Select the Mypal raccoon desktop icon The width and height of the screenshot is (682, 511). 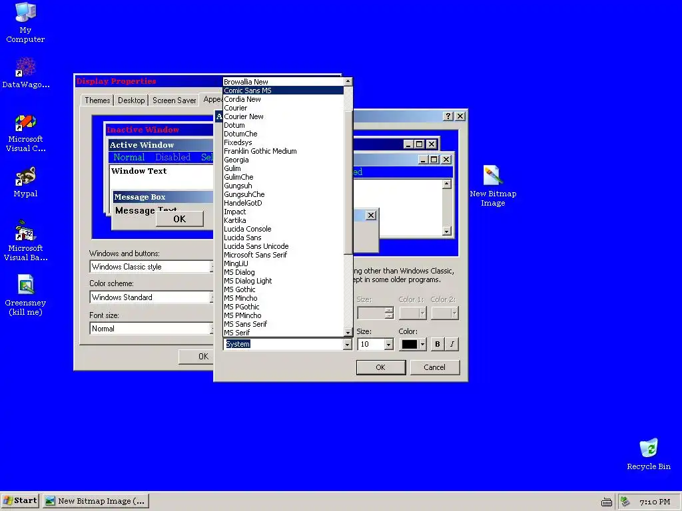(25, 182)
